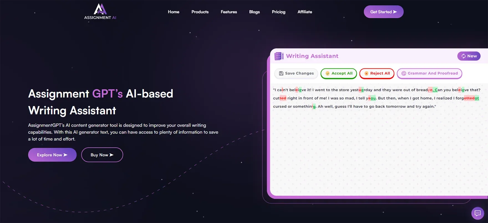This screenshot has width=488, height=223.
Task: Open the Blogs page
Action: click(254, 12)
